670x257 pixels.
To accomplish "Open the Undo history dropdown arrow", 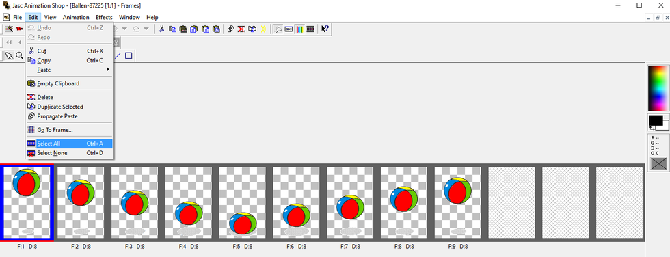I will [124, 29].
